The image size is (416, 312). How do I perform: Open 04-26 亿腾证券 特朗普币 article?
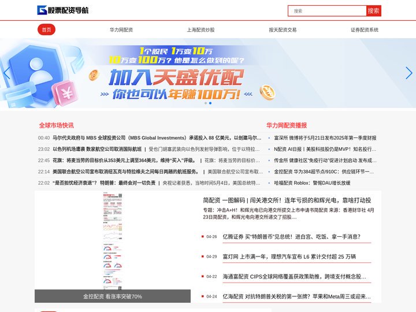291,237
